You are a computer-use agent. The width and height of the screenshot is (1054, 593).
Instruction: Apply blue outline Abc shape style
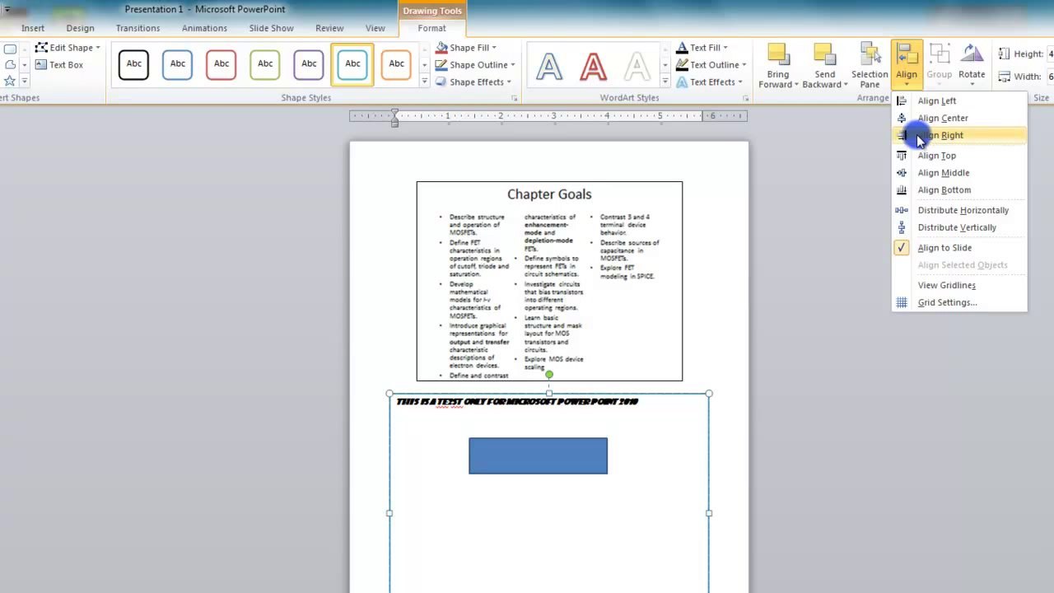pos(177,64)
